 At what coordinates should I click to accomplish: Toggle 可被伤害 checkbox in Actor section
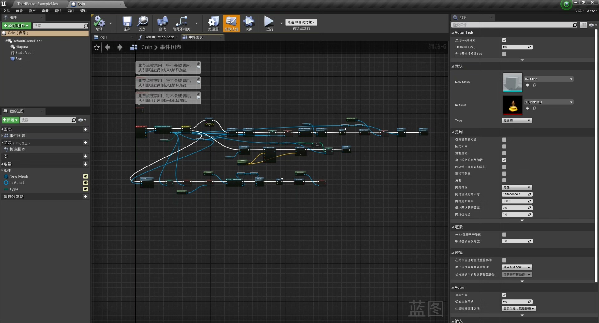(x=504, y=295)
